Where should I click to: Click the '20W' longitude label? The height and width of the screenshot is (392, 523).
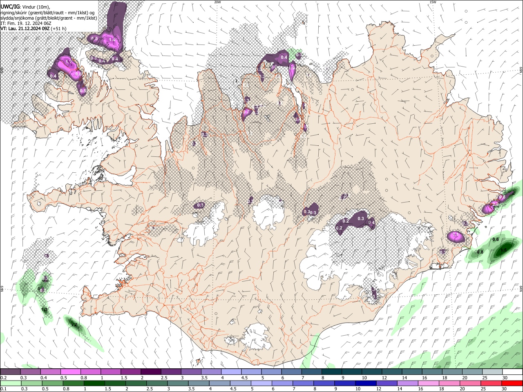click(x=217, y=2)
